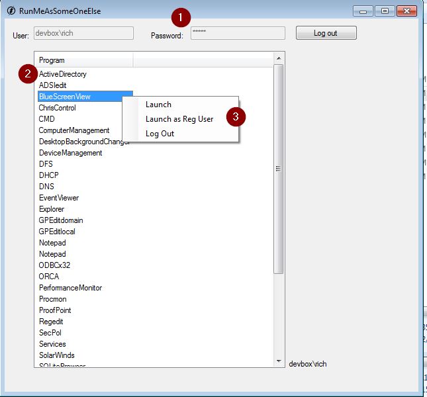The image size is (427, 397).
Task: Select SolarWinds in the program list
Action: (x=57, y=355)
